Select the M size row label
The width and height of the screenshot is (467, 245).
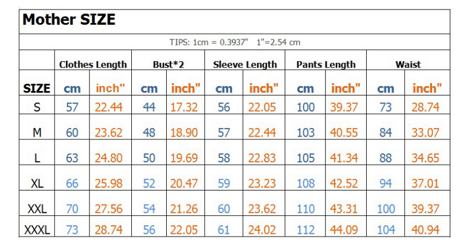coord(37,133)
